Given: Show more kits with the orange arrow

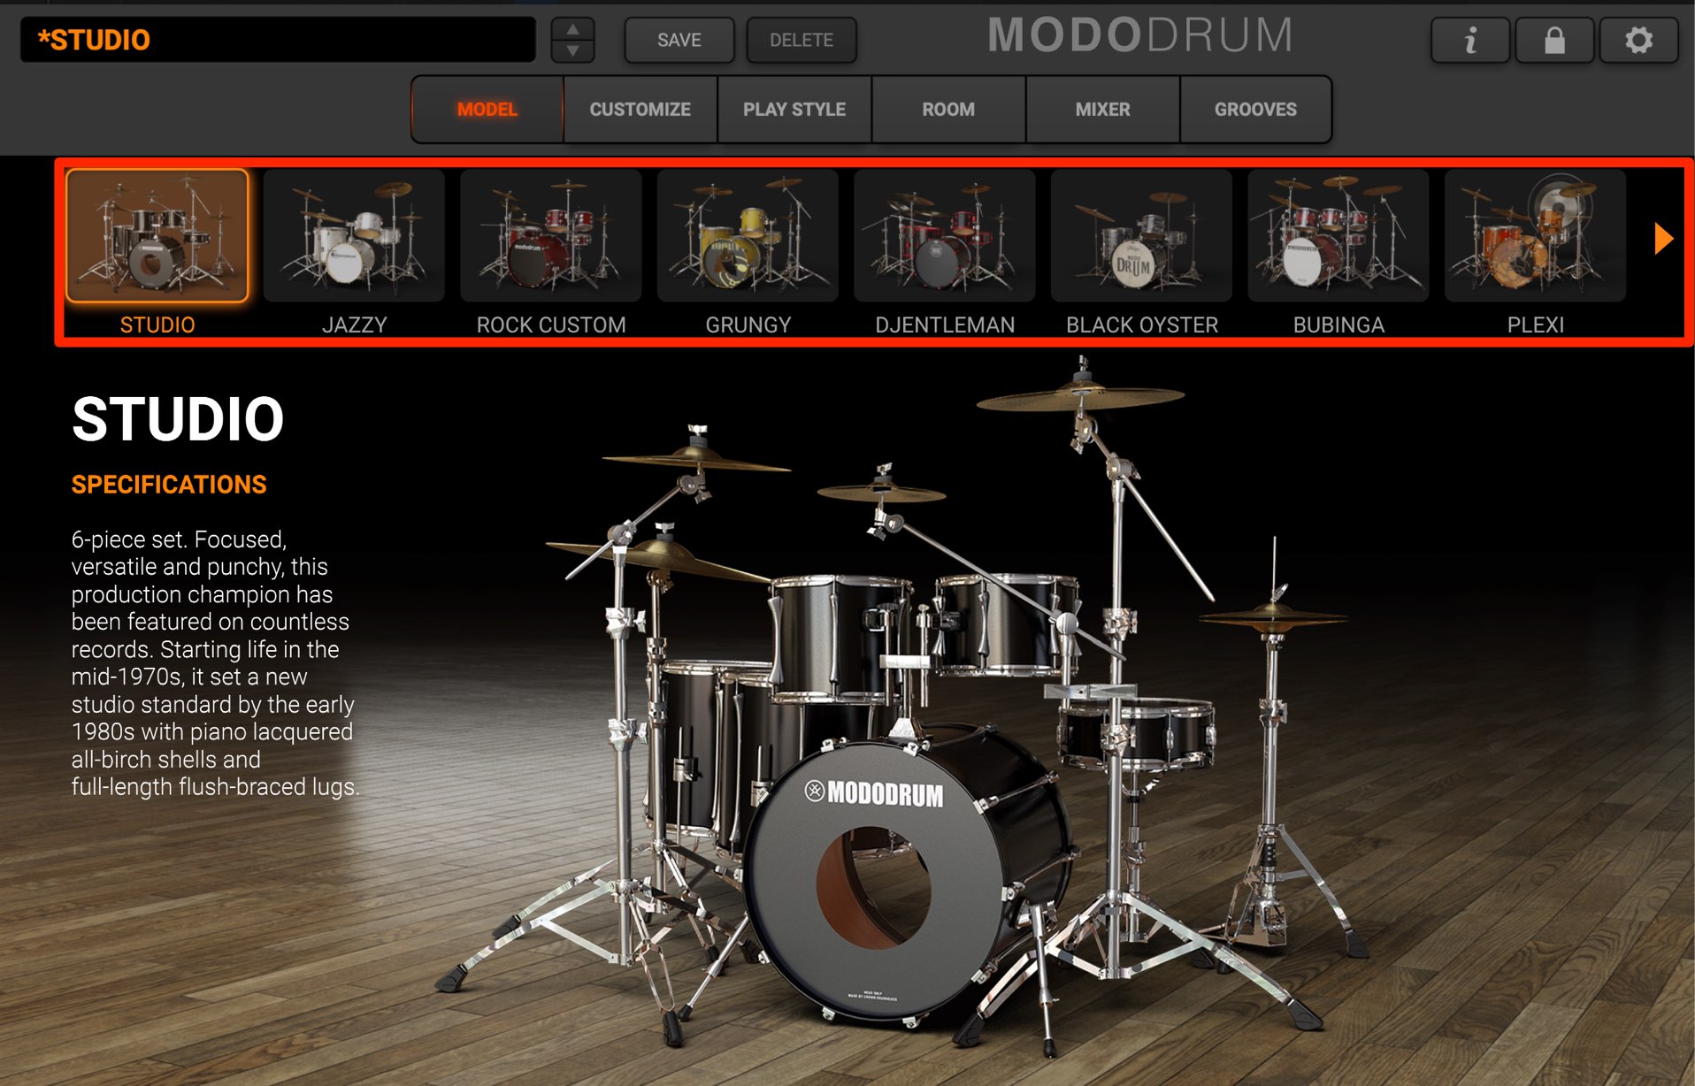Looking at the screenshot, I should [1663, 238].
